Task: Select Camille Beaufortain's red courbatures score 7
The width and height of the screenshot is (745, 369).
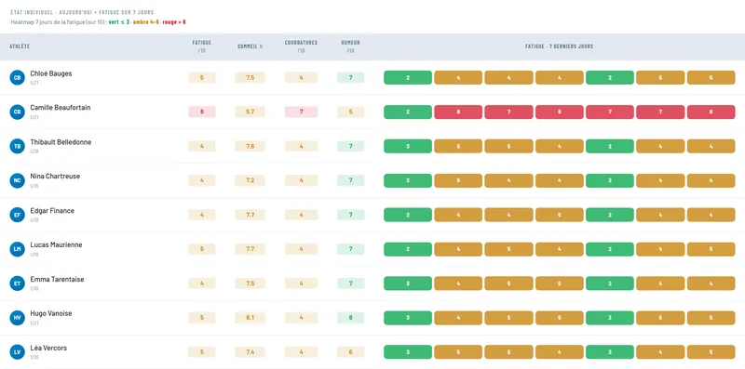Action: point(301,112)
